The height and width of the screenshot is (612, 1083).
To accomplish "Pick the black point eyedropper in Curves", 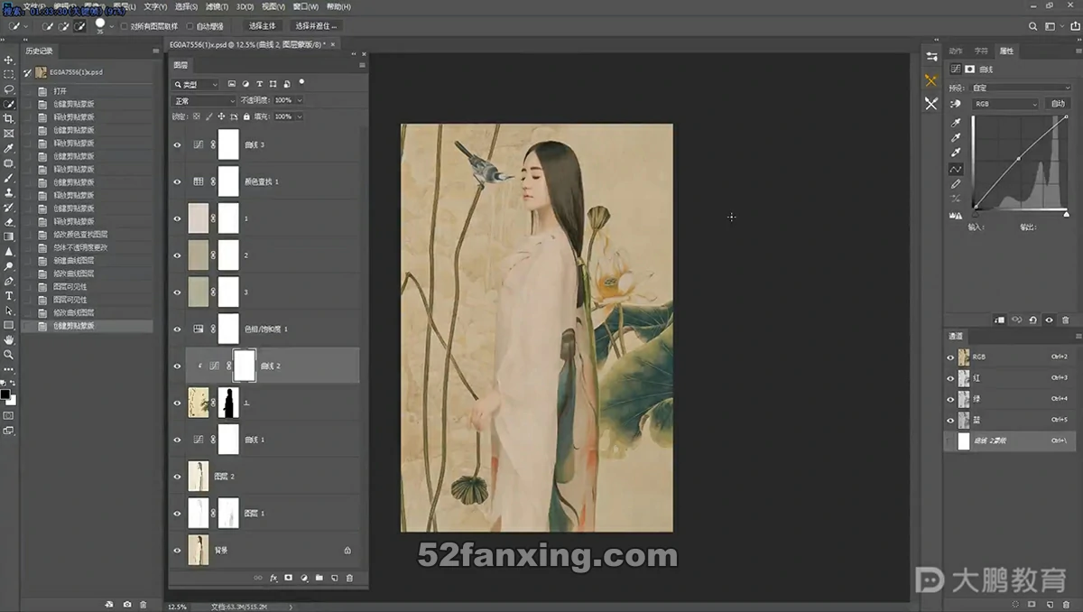I will click(956, 122).
